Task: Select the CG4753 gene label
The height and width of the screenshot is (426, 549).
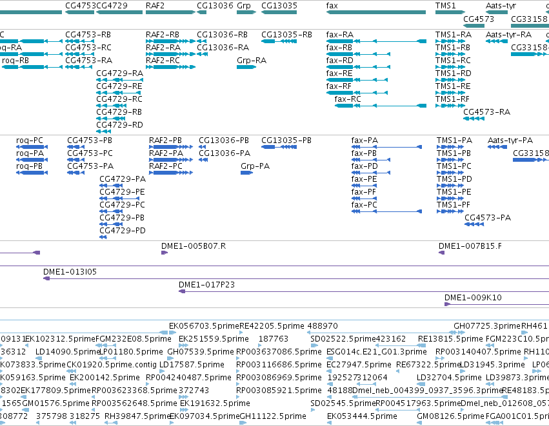Action: [x=81, y=6]
